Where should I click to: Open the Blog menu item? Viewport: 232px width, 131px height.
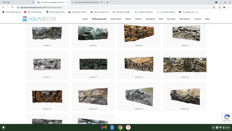click(207, 19)
